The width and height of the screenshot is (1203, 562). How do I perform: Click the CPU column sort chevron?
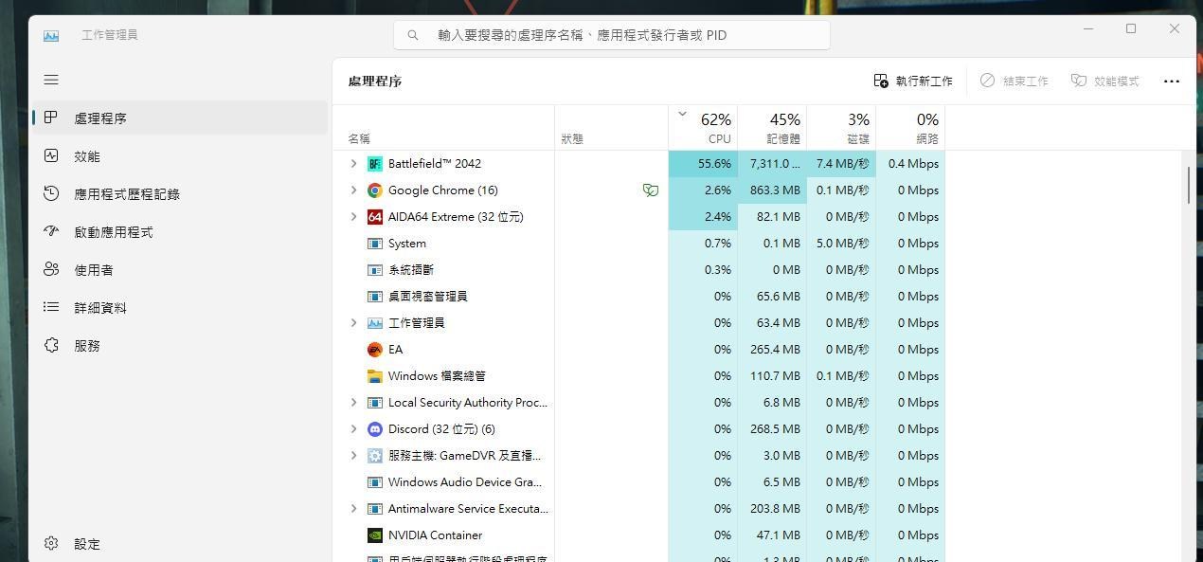click(682, 113)
